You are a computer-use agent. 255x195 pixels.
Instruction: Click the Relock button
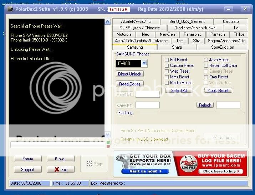pos(205,105)
